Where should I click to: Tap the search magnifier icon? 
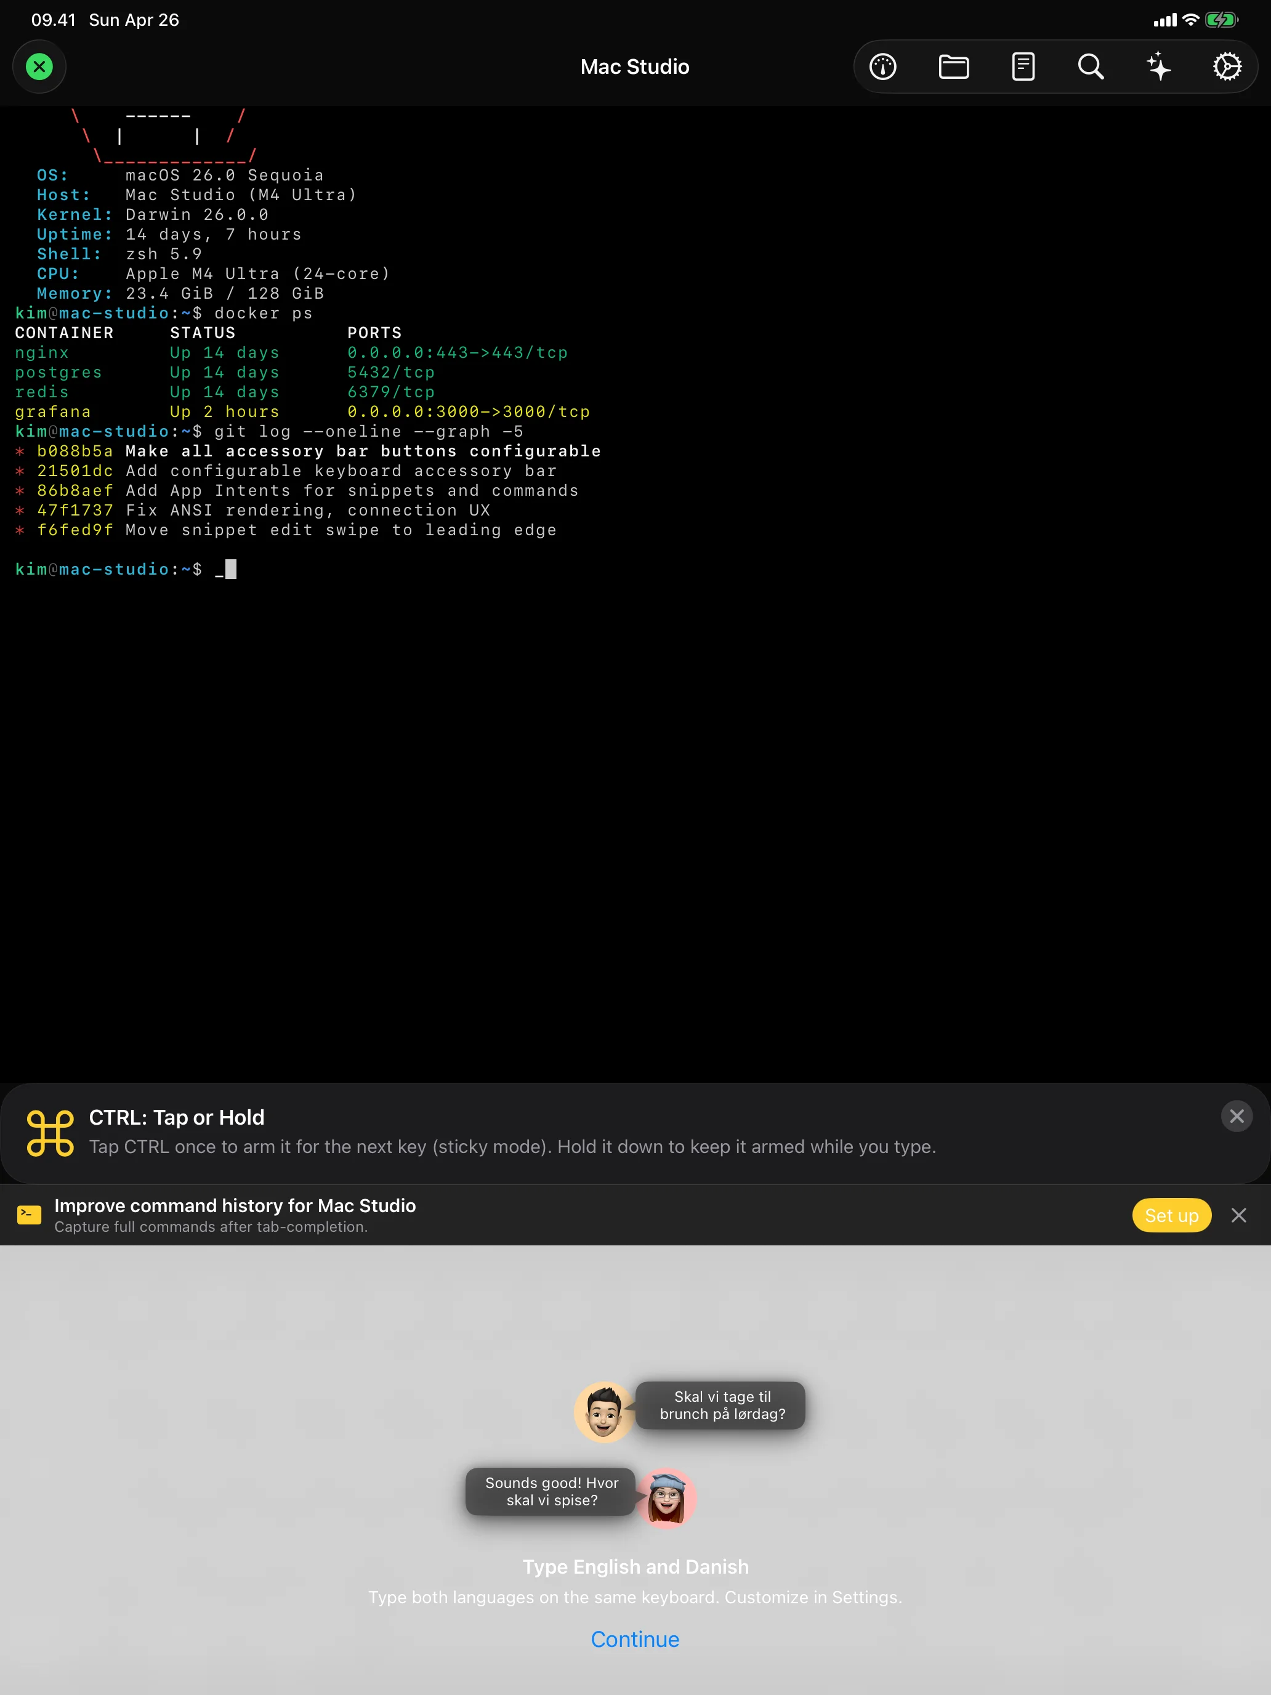[1090, 67]
